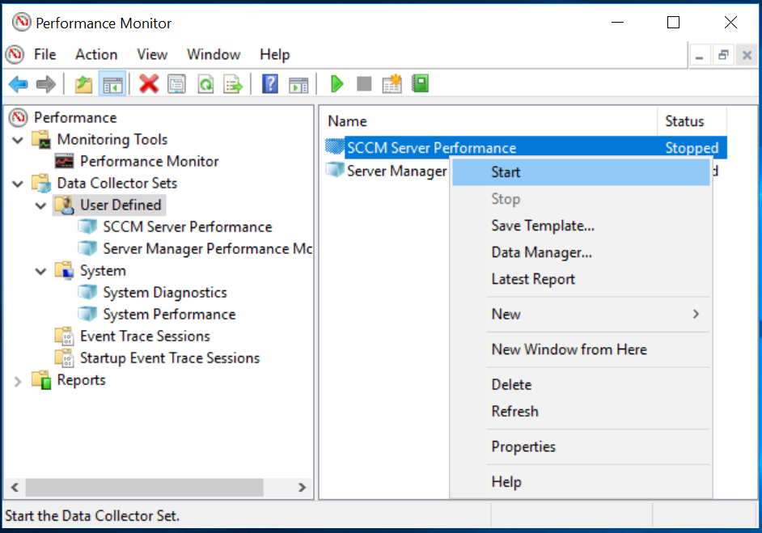Select Server Manager Performance in the tree
The image size is (762, 533).
click(207, 249)
